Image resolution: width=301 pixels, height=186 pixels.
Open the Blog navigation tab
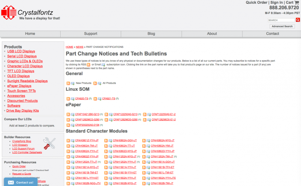[x=151, y=34]
